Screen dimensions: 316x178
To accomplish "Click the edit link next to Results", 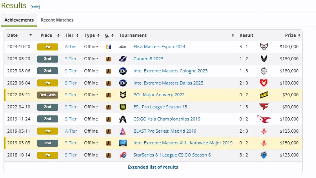I will pos(35,7).
